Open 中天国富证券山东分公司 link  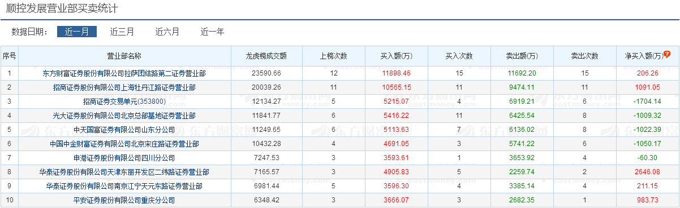(x=124, y=130)
